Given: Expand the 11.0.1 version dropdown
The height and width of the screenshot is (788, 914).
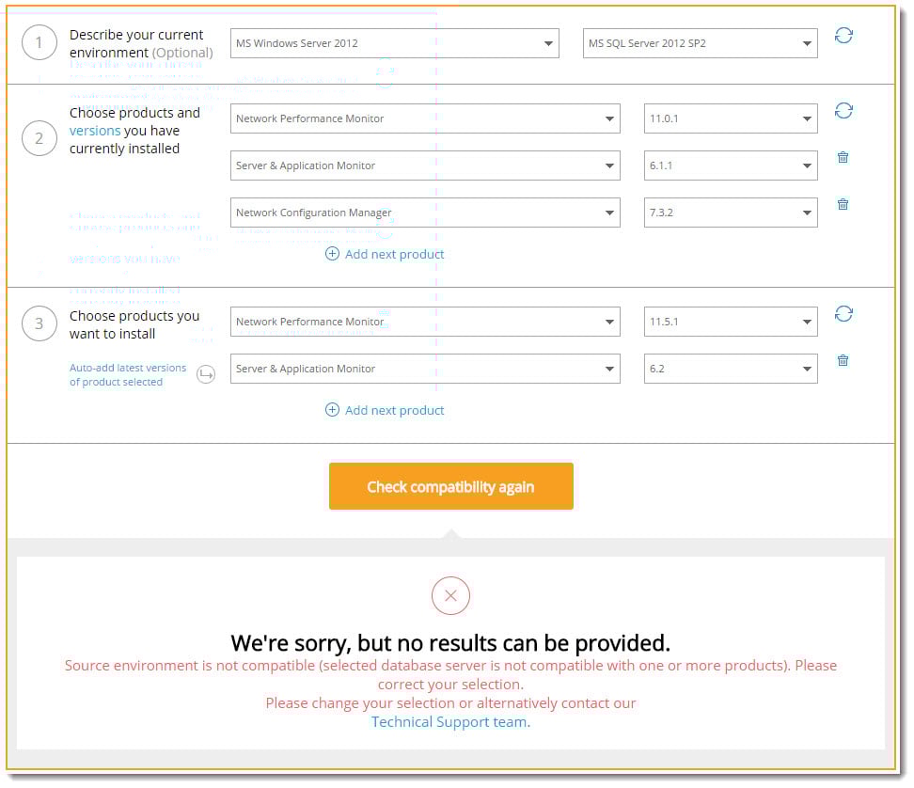Looking at the screenshot, I should pos(731,118).
